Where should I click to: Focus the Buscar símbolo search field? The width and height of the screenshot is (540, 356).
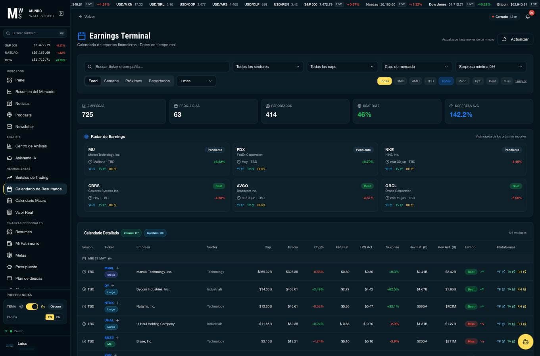pyautogui.click(x=35, y=33)
